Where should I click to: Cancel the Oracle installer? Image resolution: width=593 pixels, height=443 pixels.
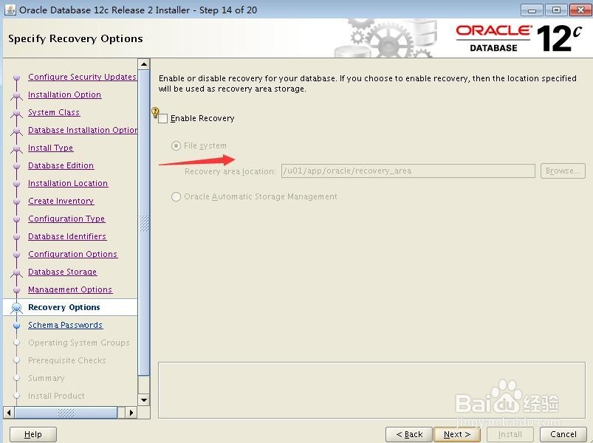[563, 434]
